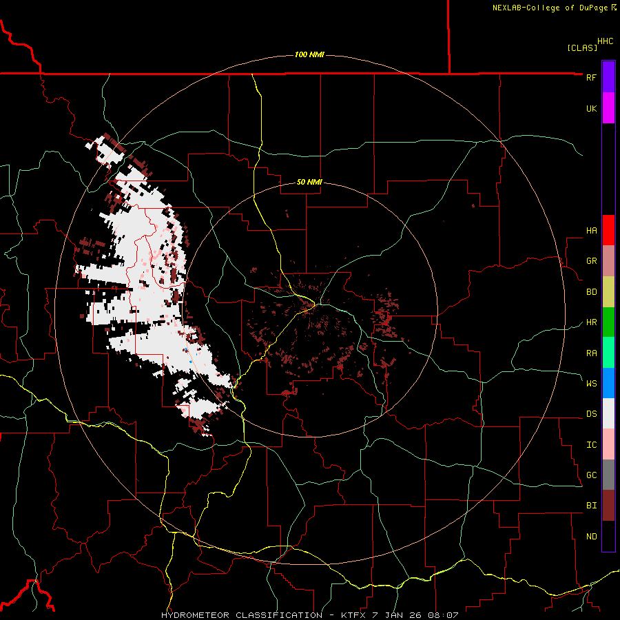Select the GR graupel legend swatch
Screen dimensions: 620x620
[608, 261]
